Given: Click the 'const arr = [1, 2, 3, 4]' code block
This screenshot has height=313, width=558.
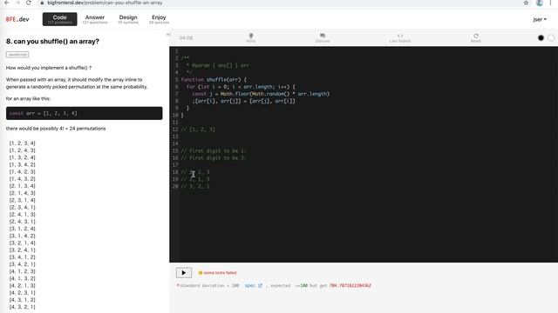Looking at the screenshot, I should (84, 113).
